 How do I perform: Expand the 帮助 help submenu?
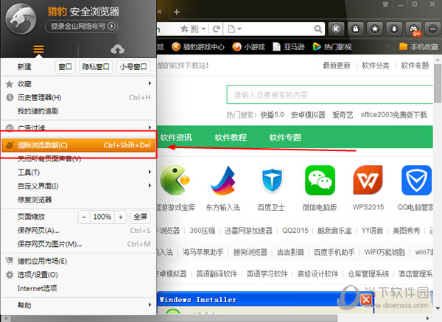coord(77,304)
